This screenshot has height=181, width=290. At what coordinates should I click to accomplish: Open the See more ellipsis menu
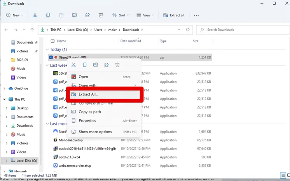coord(196,15)
